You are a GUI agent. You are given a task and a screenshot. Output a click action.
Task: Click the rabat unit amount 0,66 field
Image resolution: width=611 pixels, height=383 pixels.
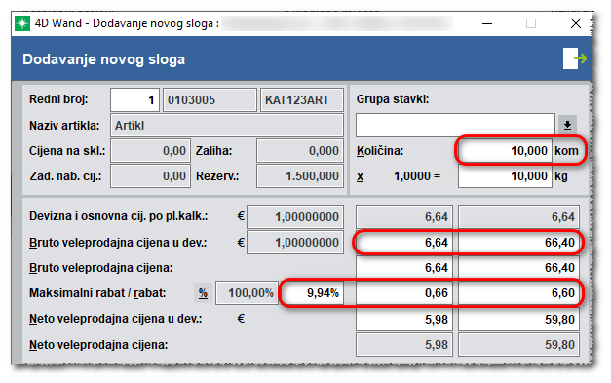click(x=404, y=293)
